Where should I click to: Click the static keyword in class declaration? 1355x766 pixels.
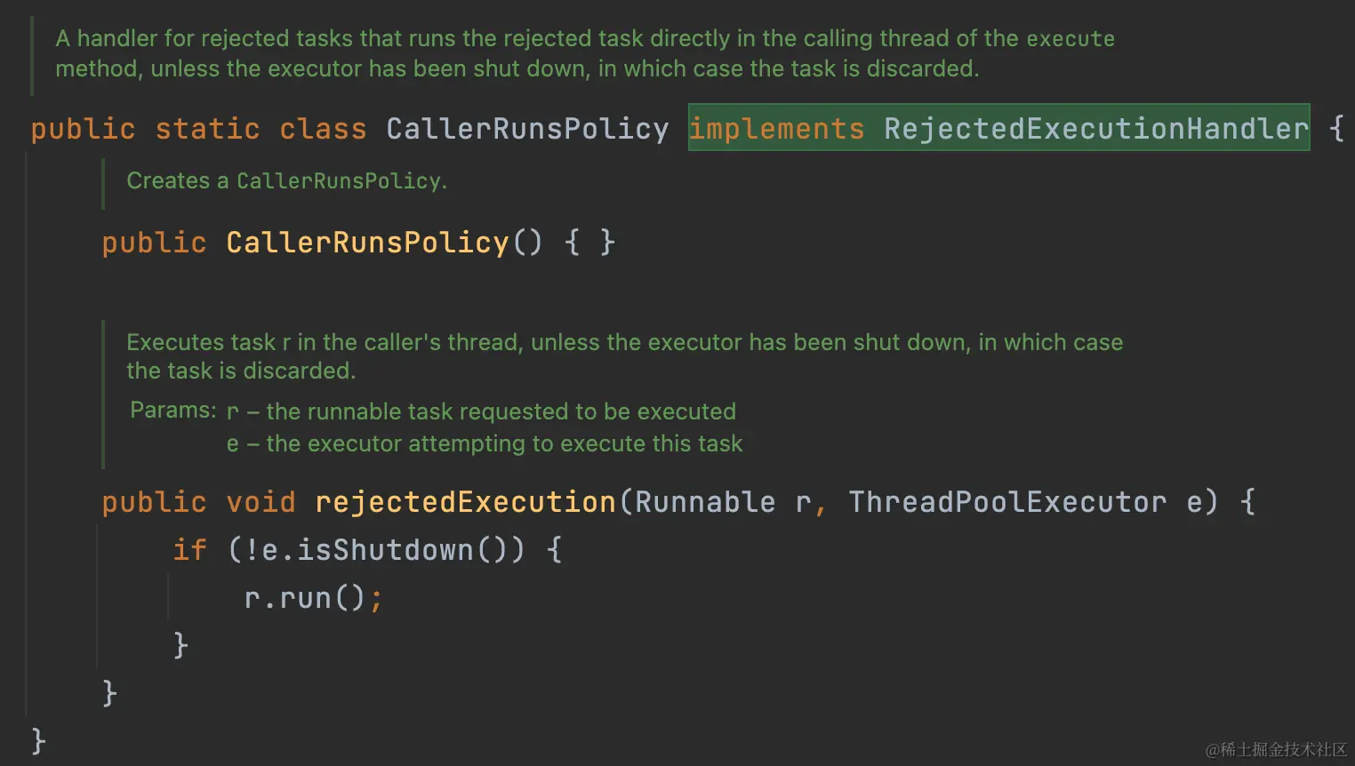(207, 129)
